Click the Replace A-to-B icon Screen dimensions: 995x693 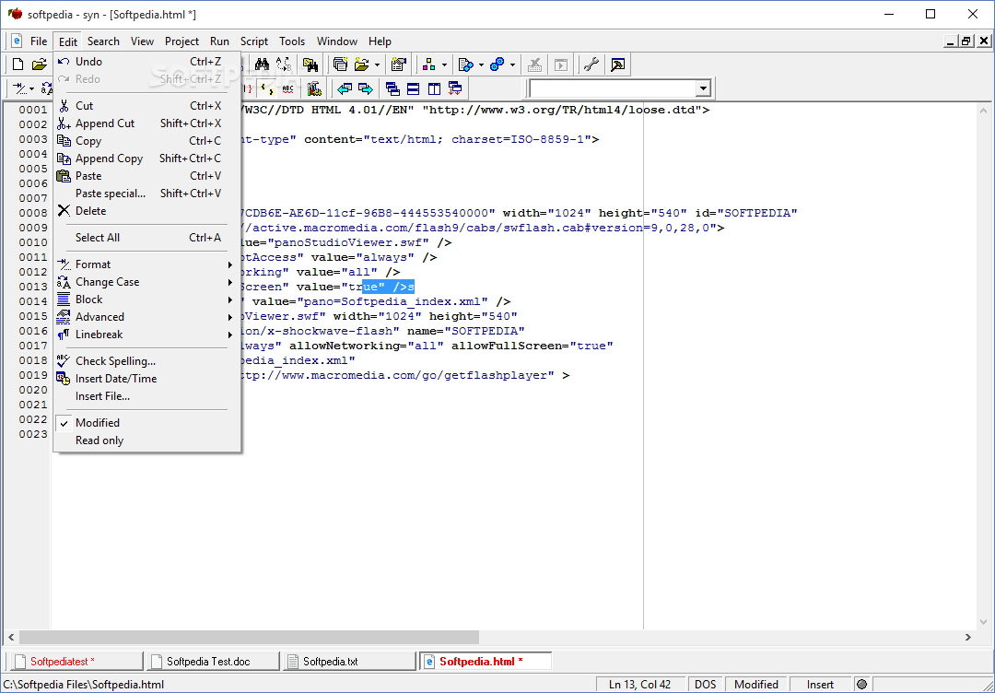click(283, 65)
